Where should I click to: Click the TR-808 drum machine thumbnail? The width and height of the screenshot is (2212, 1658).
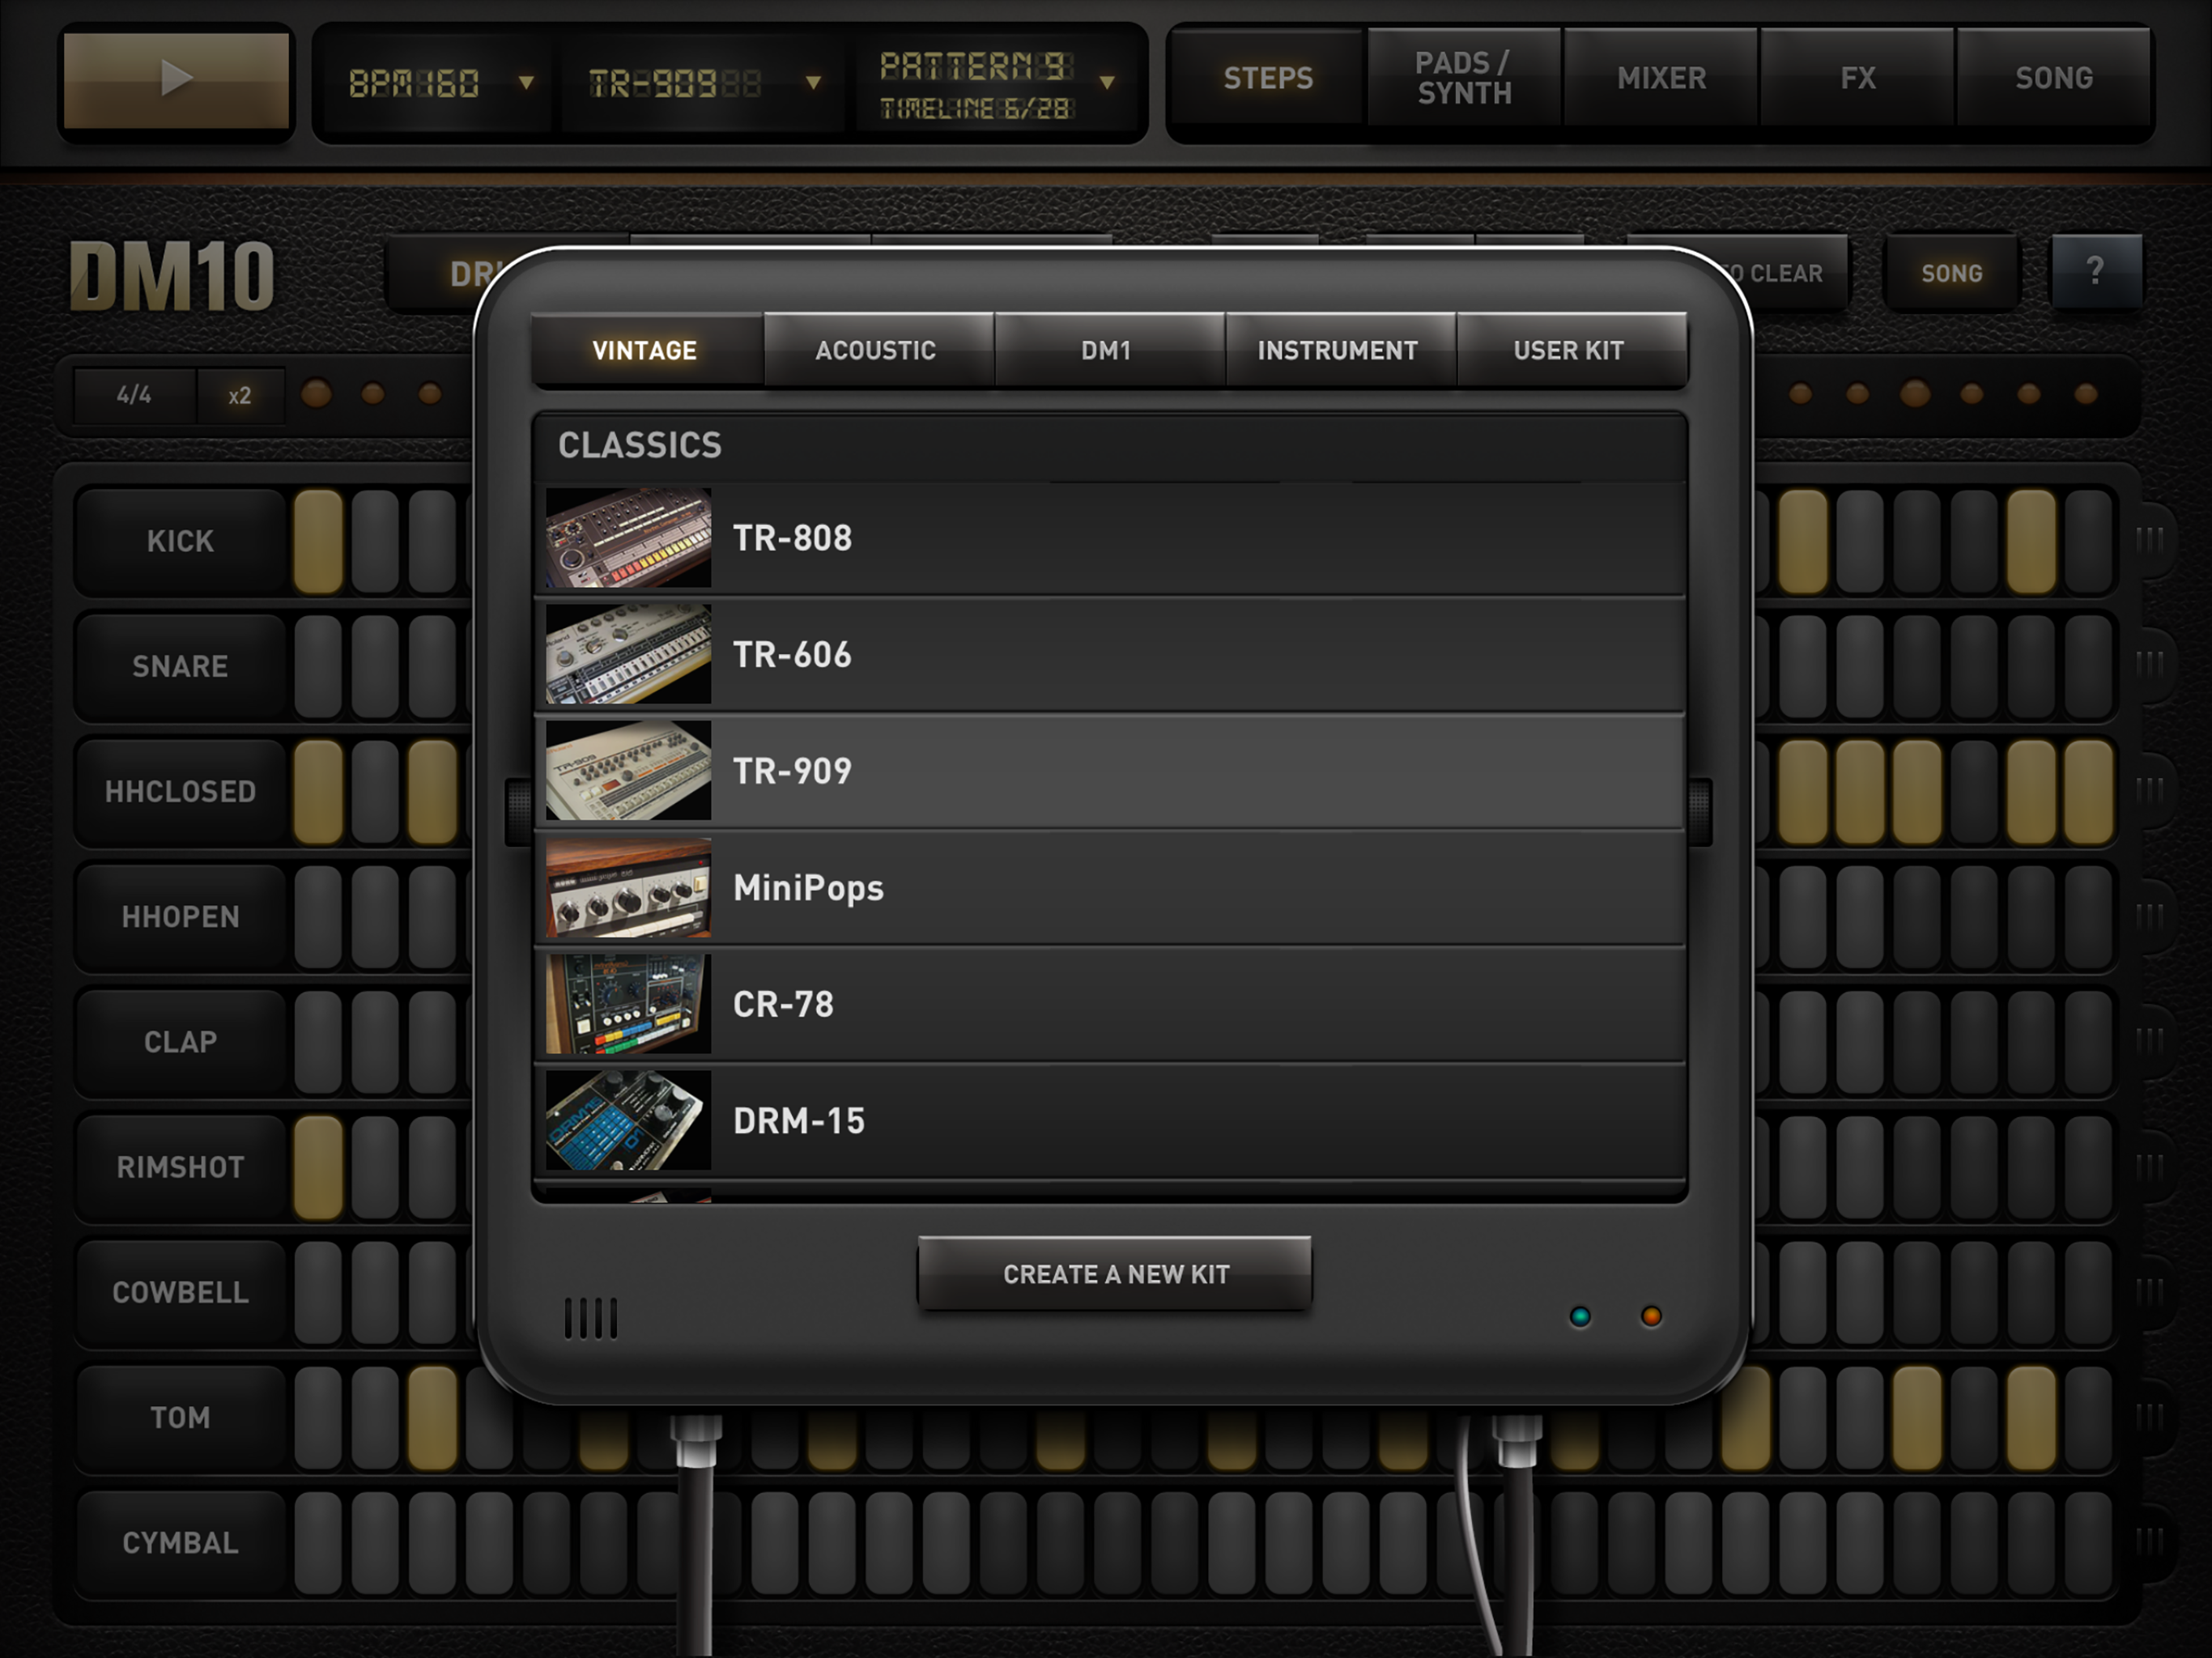[628, 538]
